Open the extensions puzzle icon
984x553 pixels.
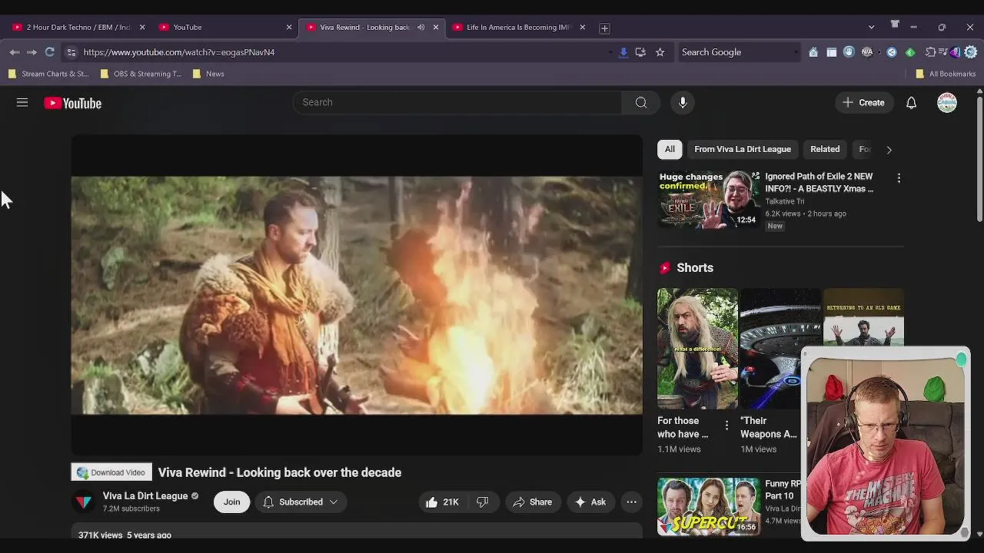(931, 52)
